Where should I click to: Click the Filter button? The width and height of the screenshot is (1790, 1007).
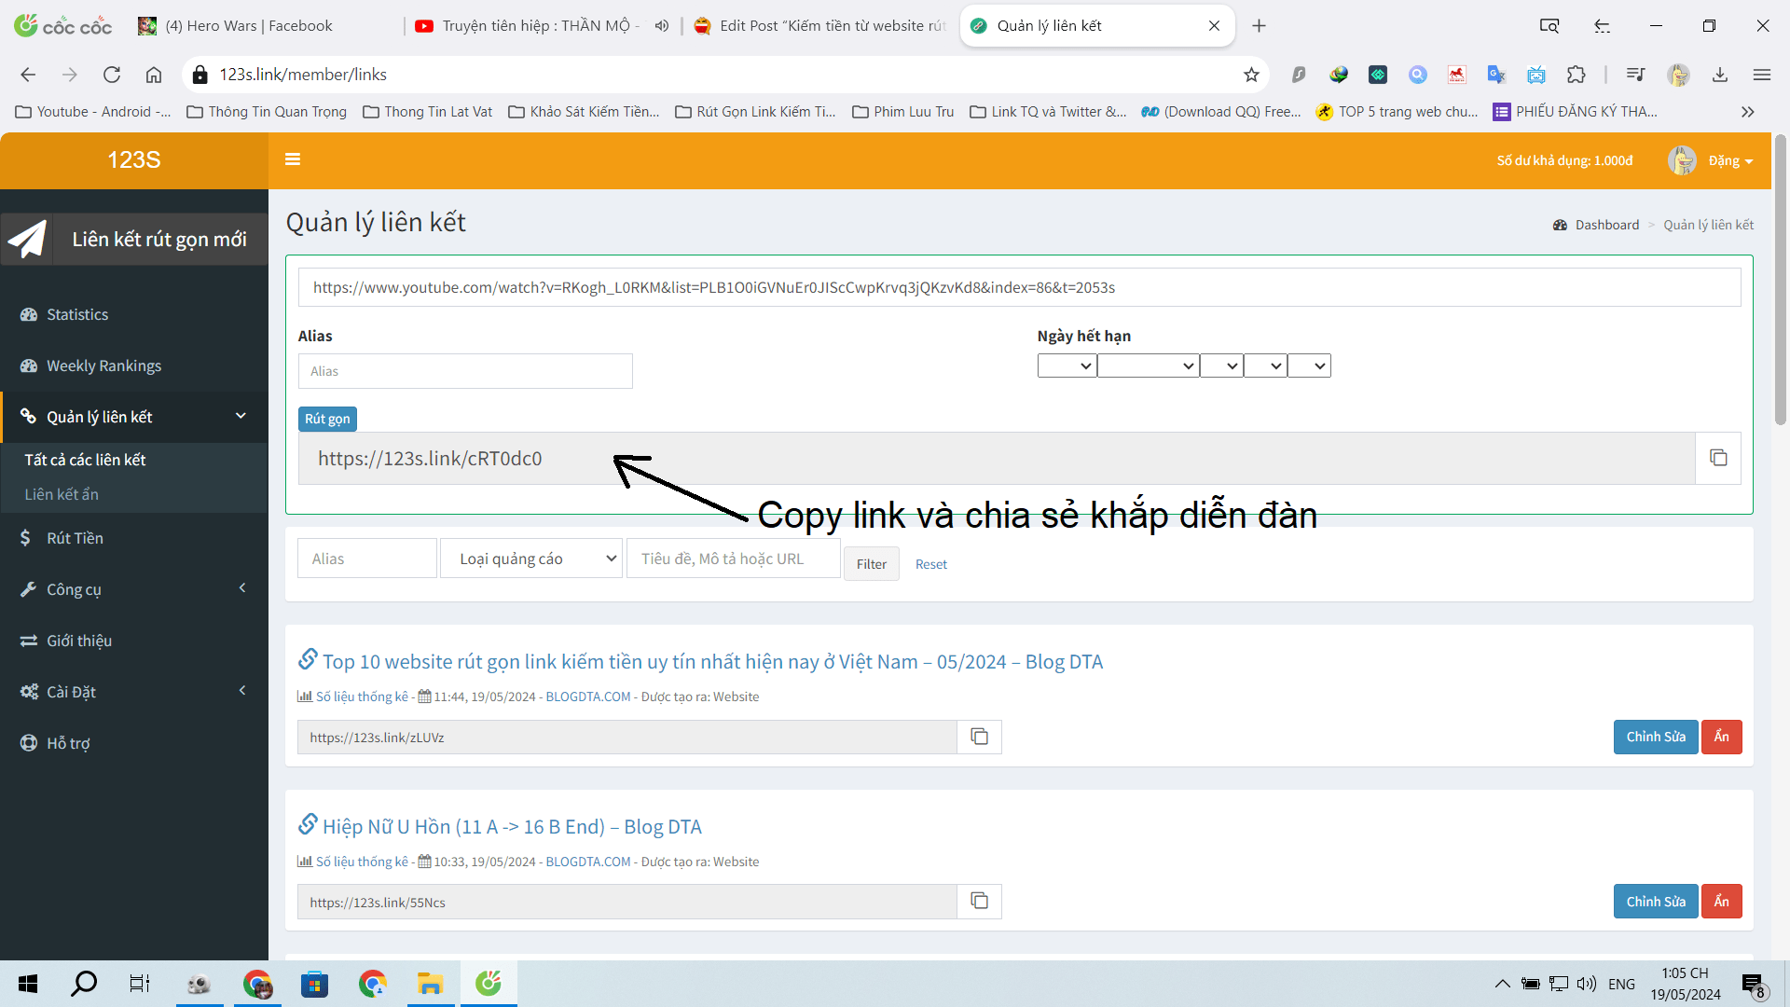(x=872, y=564)
